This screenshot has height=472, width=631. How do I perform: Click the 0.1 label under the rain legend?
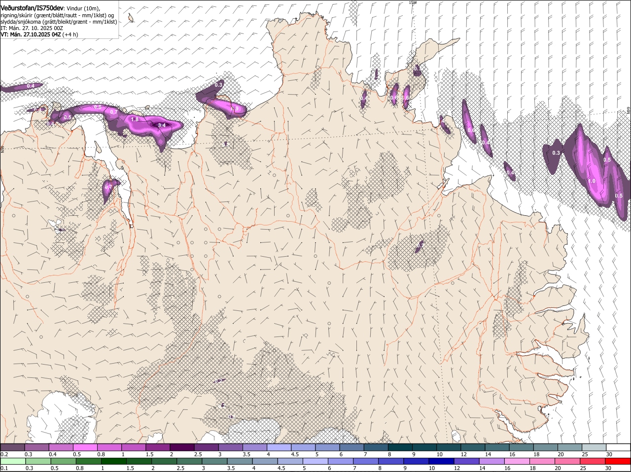tap(4, 468)
